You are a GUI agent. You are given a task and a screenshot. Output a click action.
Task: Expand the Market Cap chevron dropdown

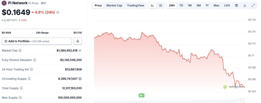80,51
